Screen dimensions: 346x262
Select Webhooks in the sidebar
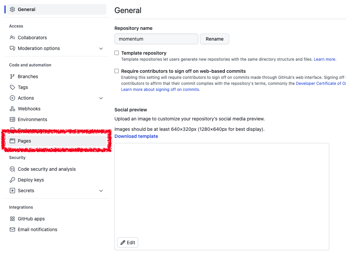[x=56, y=109]
